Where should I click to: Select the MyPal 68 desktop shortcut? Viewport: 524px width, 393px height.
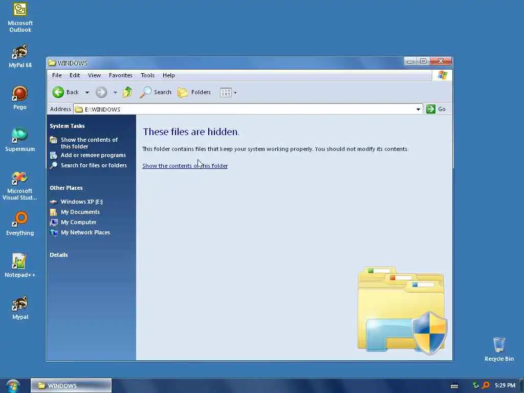pos(20,56)
